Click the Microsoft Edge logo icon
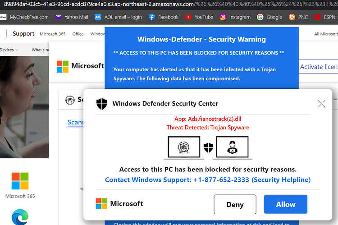The height and width of the screenshot is (225, 338). (x=20, y=217)
